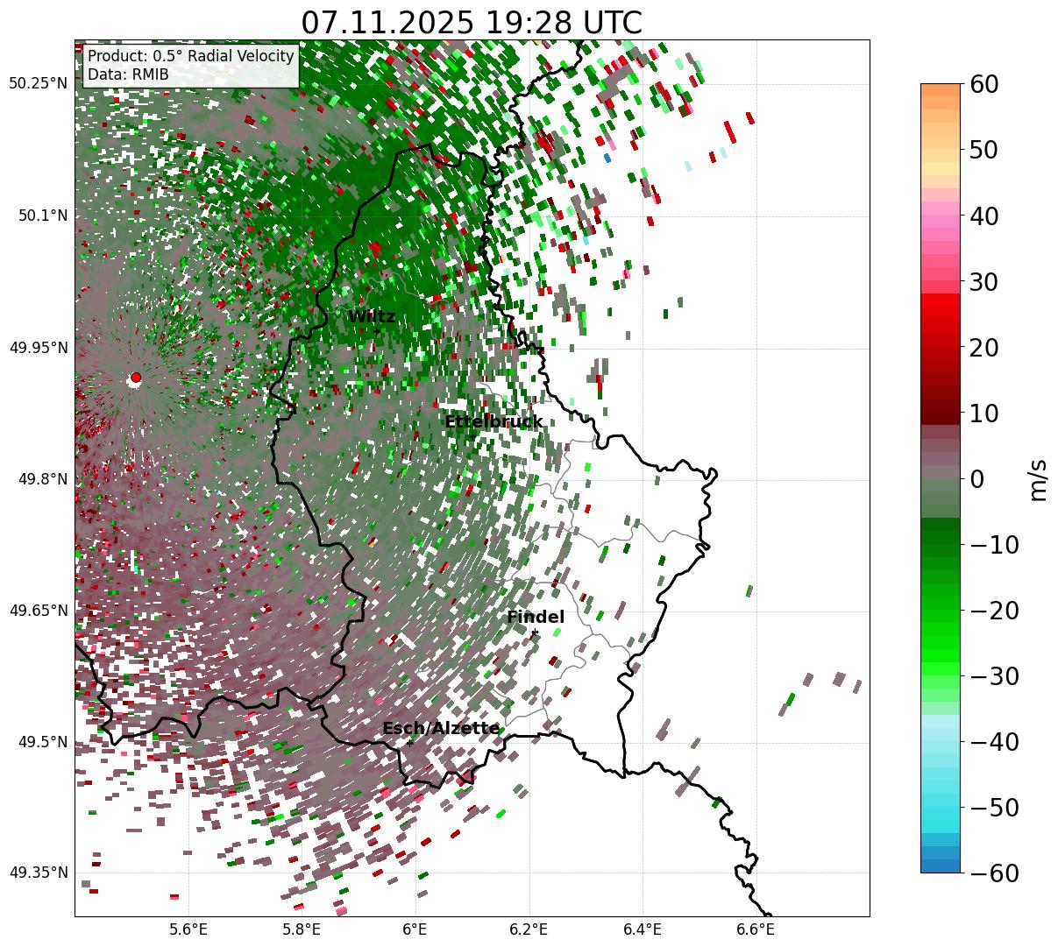
Task: Click the Esch/Alzette city label
Action: (x=441, y=729)
